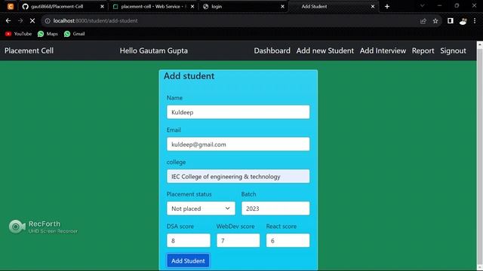Image resolution: width=483 pixels, height=271 pixels.
Task: Click the Batch field showing 2023
Action: click(275, 209)
